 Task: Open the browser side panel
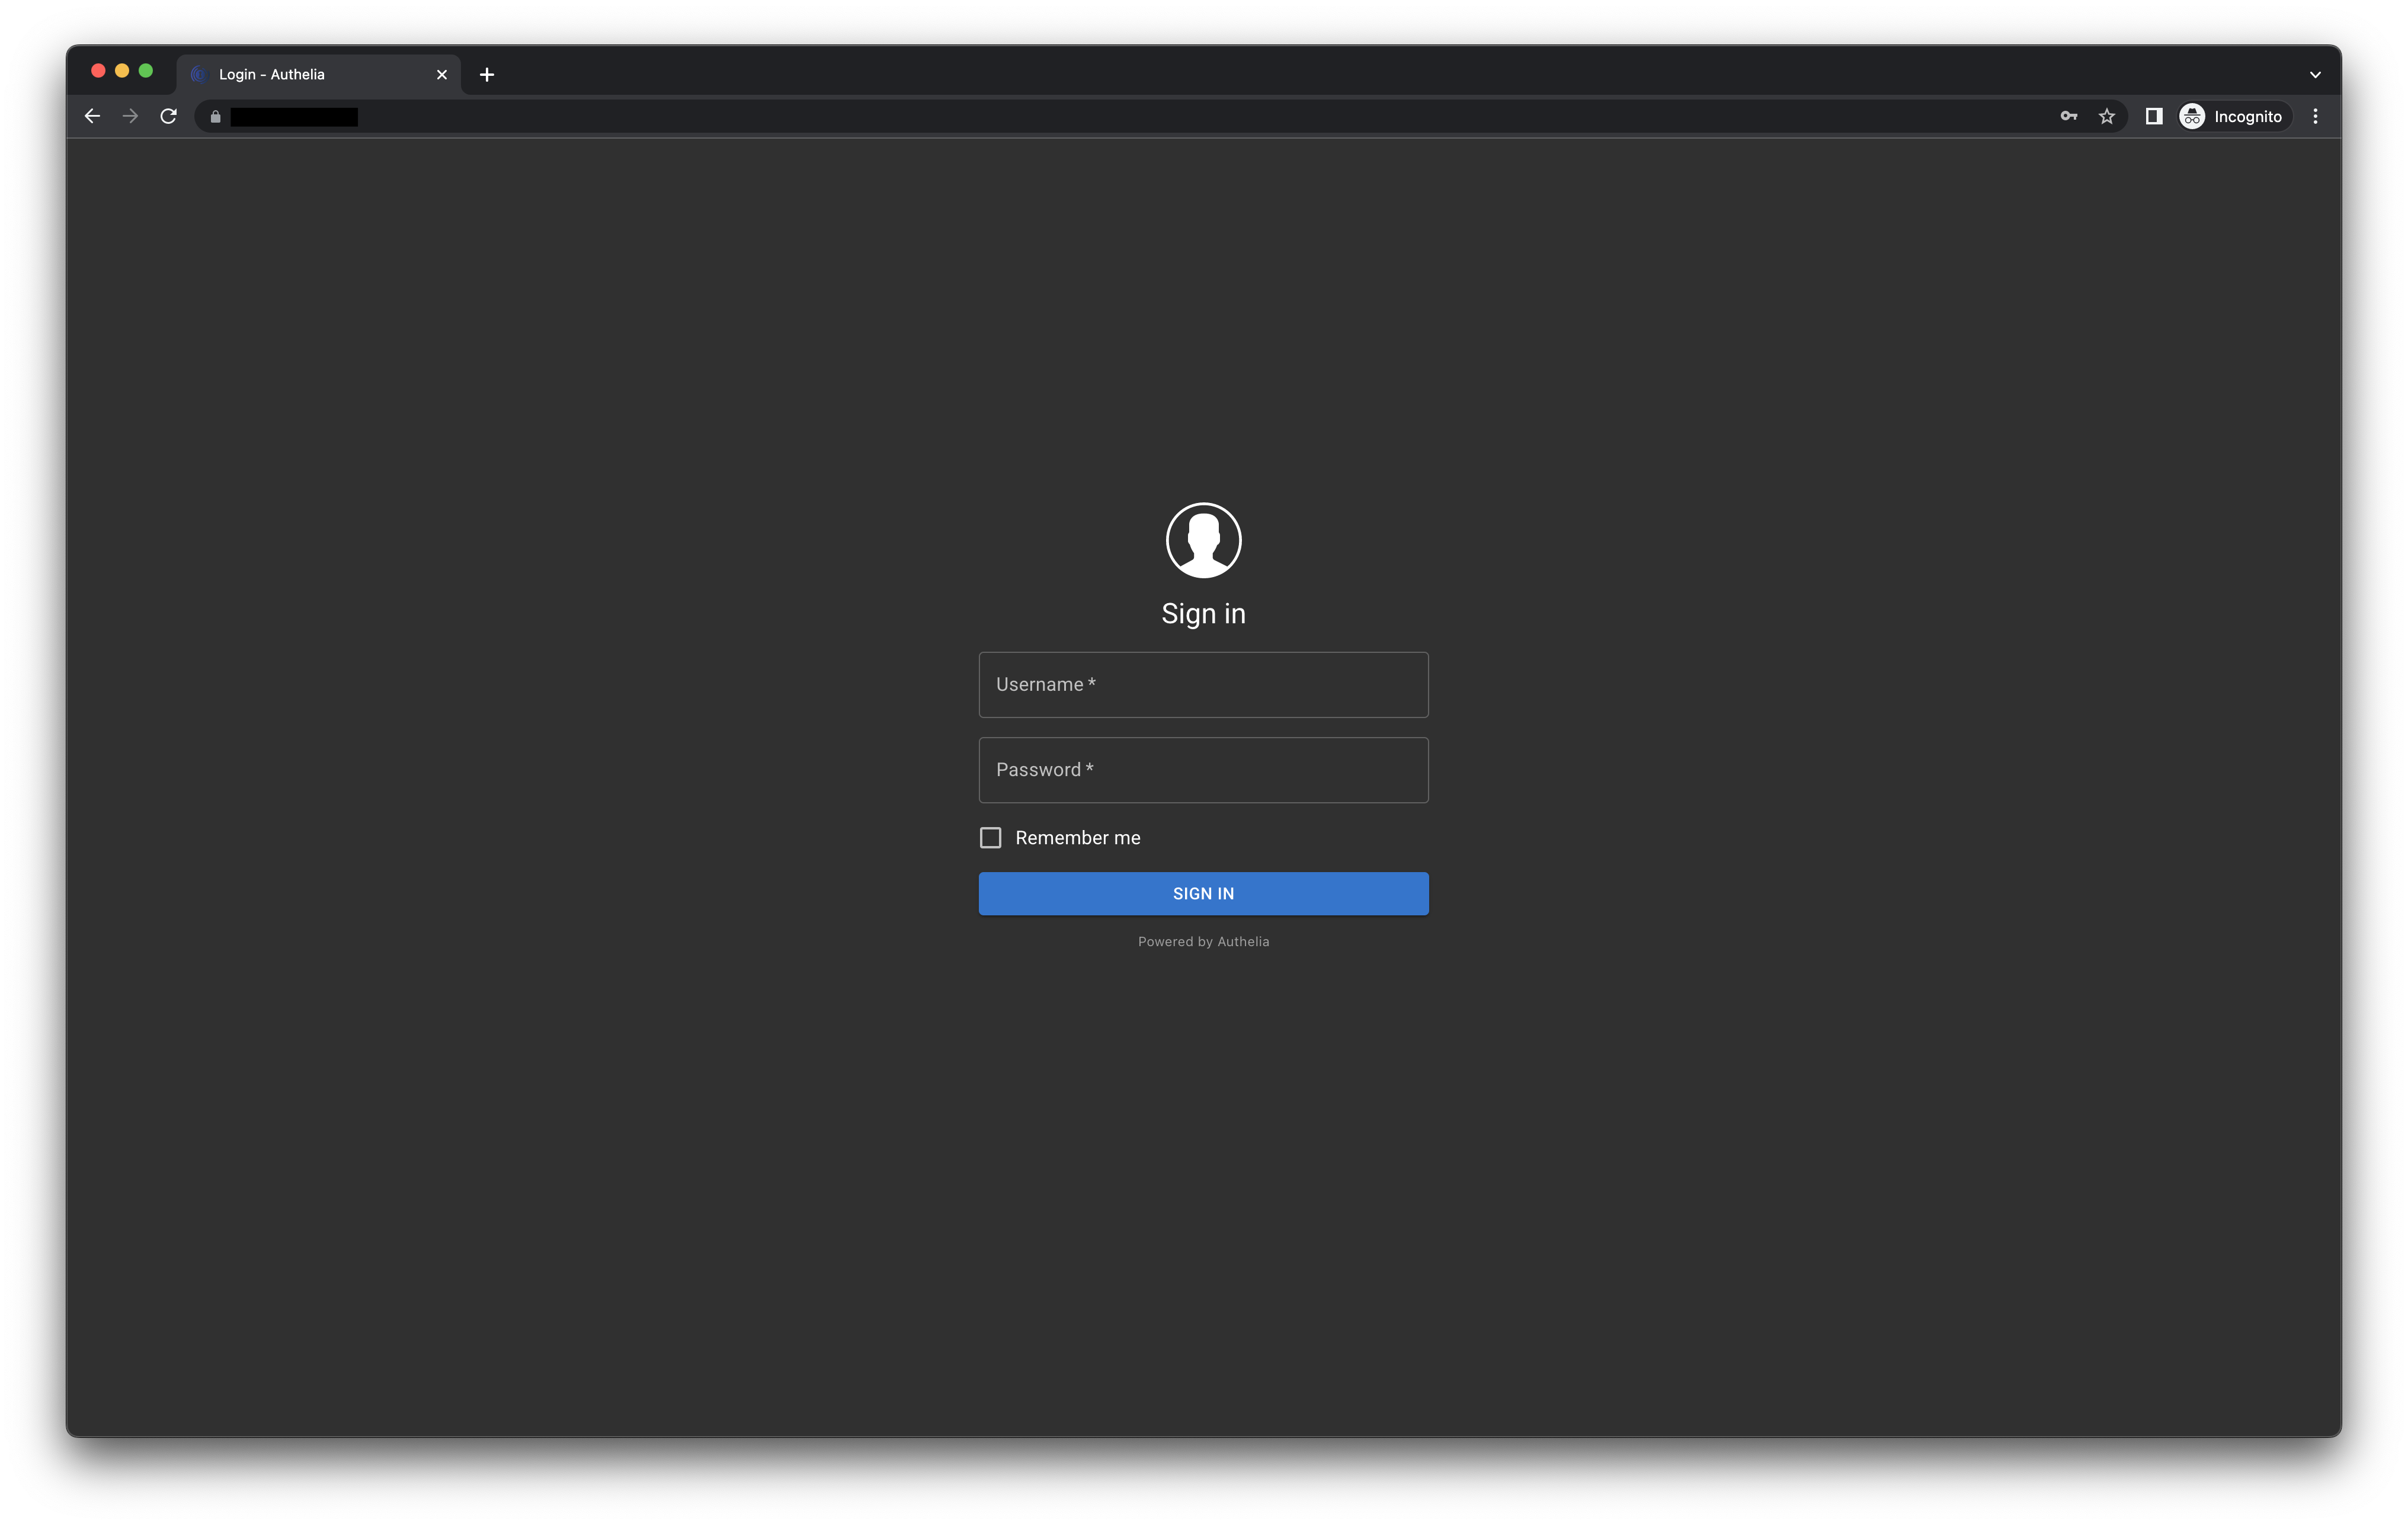point(2153,116)
